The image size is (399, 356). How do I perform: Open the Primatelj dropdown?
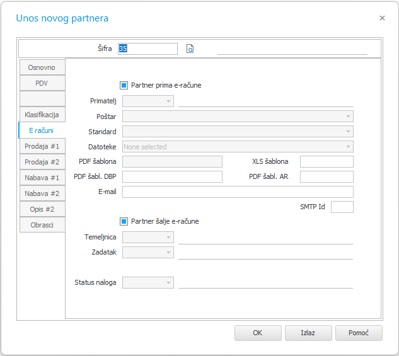(x=148, y=101)
